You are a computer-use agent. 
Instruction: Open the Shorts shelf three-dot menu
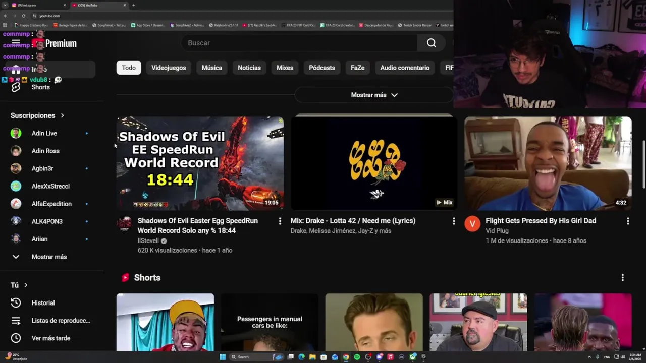pyautogui.click(x=622, y=278)
